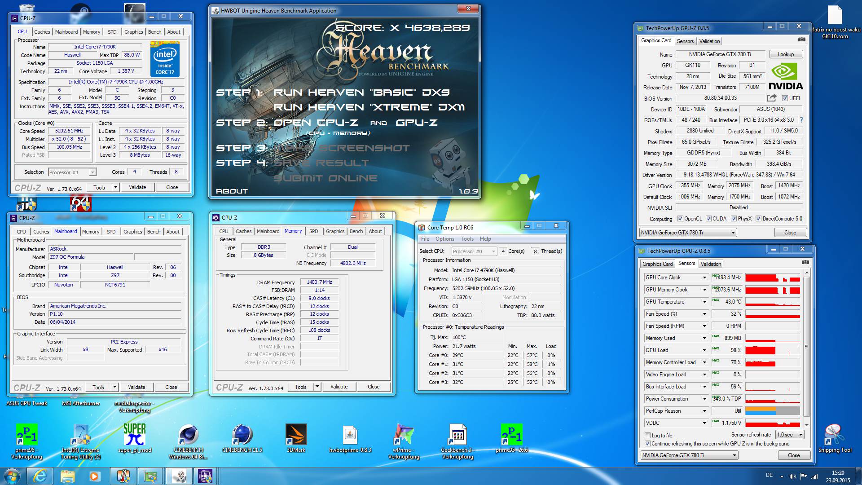
Task: Launch Intel Extreme Tuning Utility icon
Action: click(x=81, y=435)
